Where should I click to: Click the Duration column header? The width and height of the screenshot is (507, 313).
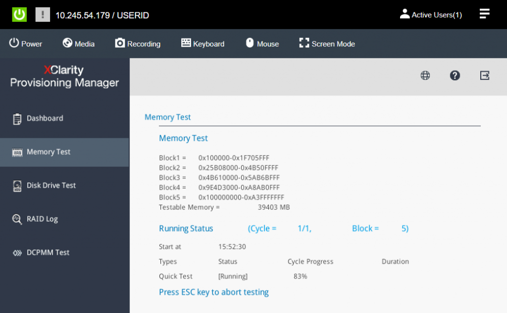click(395, 262)
